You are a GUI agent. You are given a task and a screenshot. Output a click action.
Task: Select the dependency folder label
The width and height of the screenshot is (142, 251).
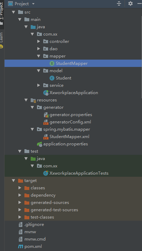point(43,195)
